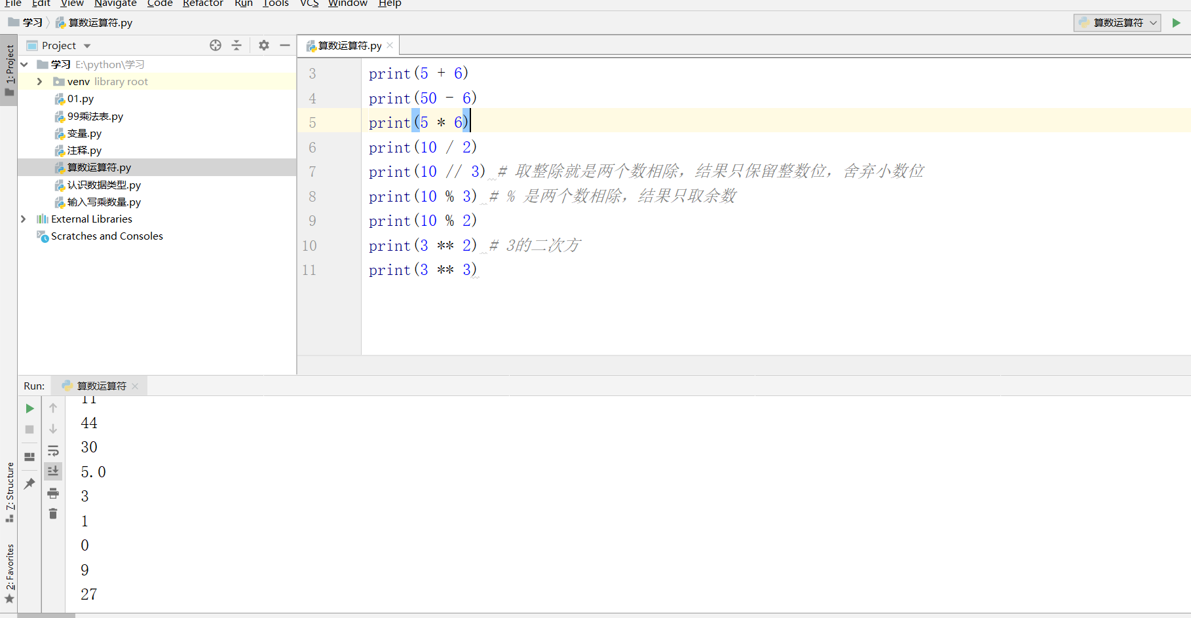Place cursor in line print(3 ** 3)
Image resolution: width=1191 pixels, height=618 pixels.
coord(423,270)
